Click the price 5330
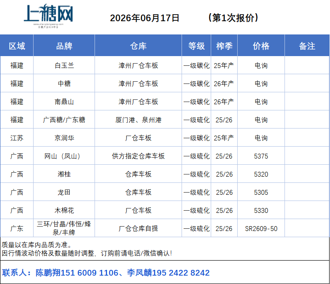This screenshot has width=330, height=284. click(x=261, y=210)
